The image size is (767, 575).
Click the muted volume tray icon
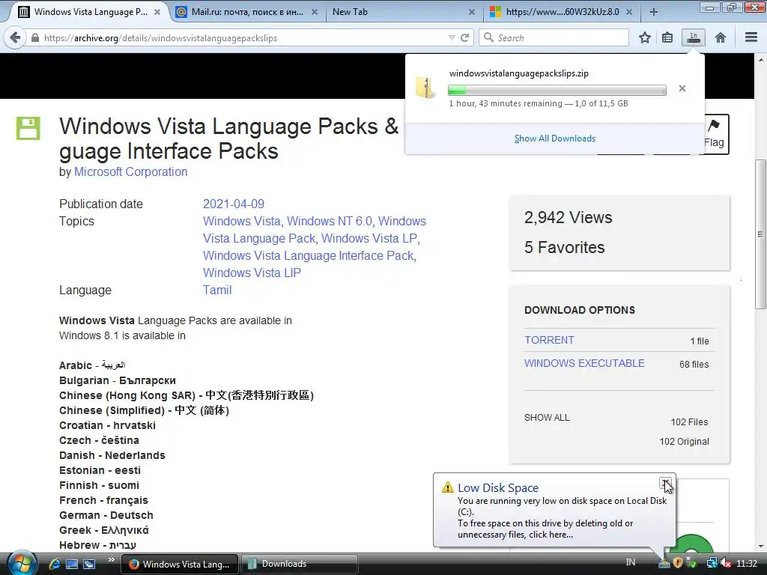coord(725,563)
